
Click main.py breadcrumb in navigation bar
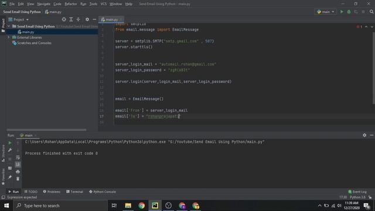(53, 12)
